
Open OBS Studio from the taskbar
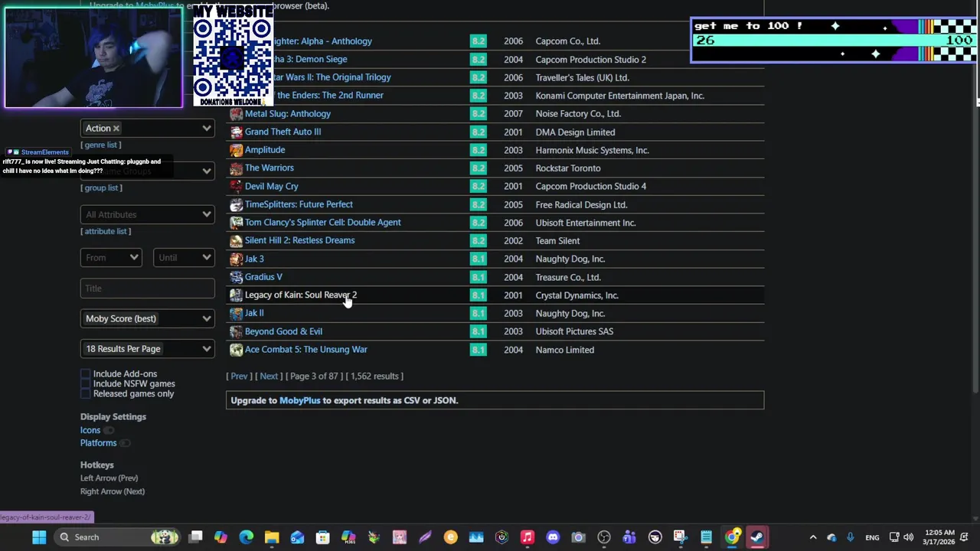pos(604,537)
